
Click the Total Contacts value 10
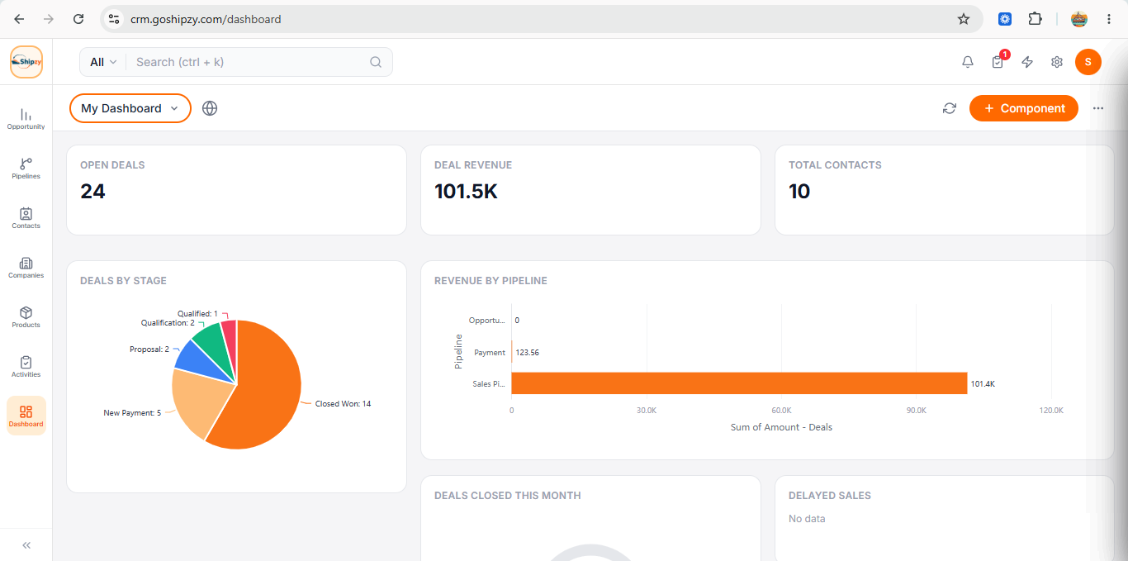tap(799, 192)
